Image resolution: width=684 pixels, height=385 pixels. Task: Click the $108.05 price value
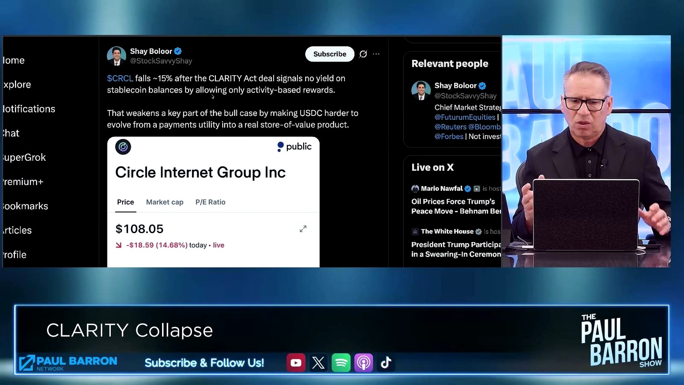click(x=139, y=229)
